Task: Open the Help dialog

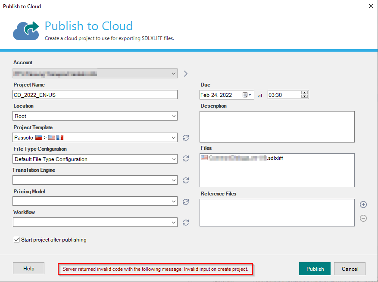Action: (28, 268)
